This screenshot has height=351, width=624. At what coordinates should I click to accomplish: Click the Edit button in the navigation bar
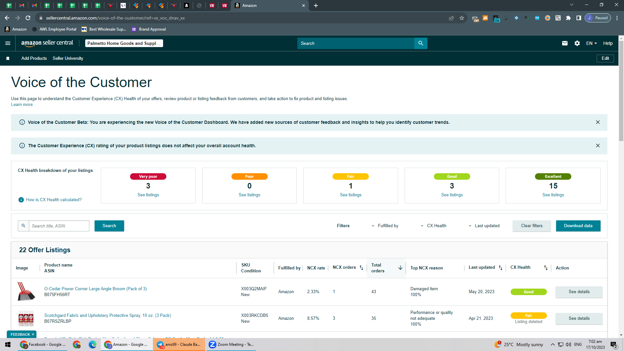click(605, 58)
